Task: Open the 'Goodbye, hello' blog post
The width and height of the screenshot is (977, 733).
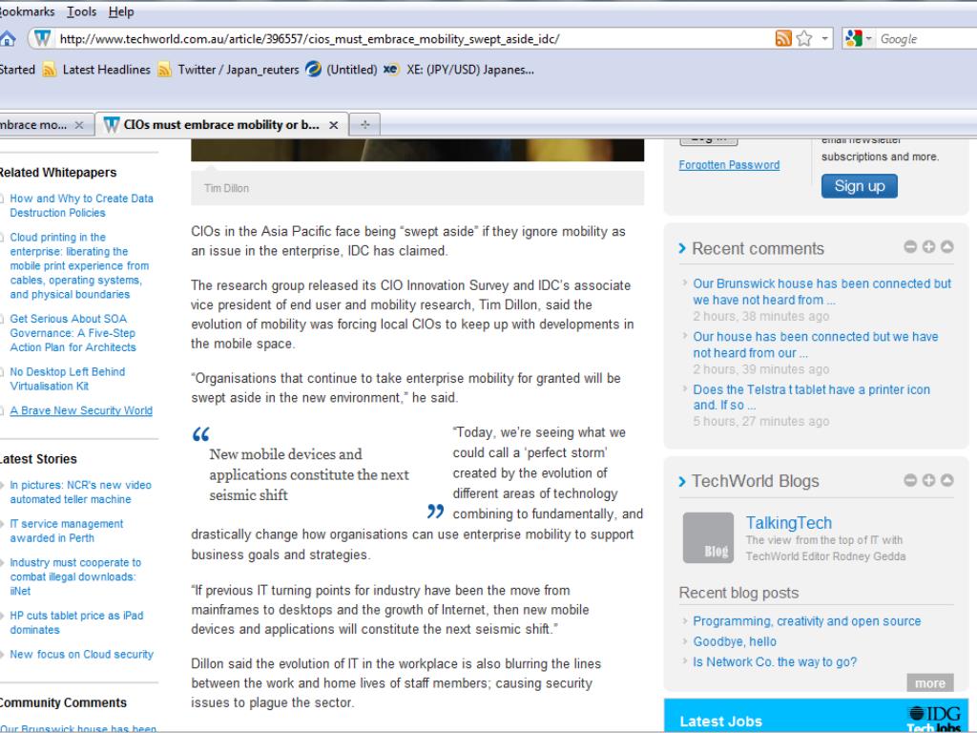Action: pyautogui.click(x=735, y=641)
